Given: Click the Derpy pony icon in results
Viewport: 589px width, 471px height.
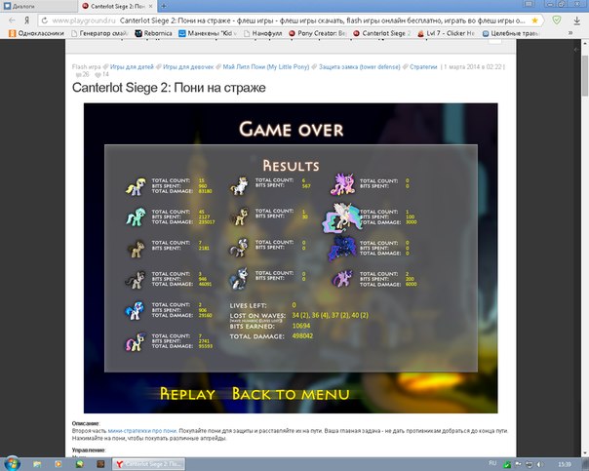Looking at the screenshot, I should coord(136,186).
